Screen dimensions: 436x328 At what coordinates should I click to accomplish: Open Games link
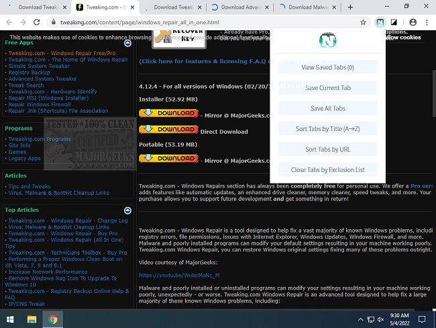click(x=17, y=152)
